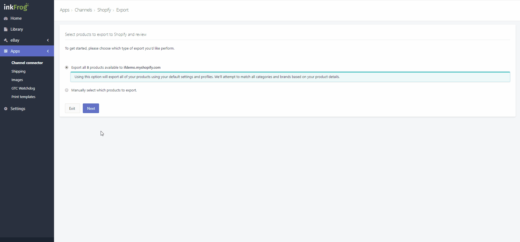Go to Channel connector
Image resolution: width=520 pixels, height=242 pixels.
point(27,63)
